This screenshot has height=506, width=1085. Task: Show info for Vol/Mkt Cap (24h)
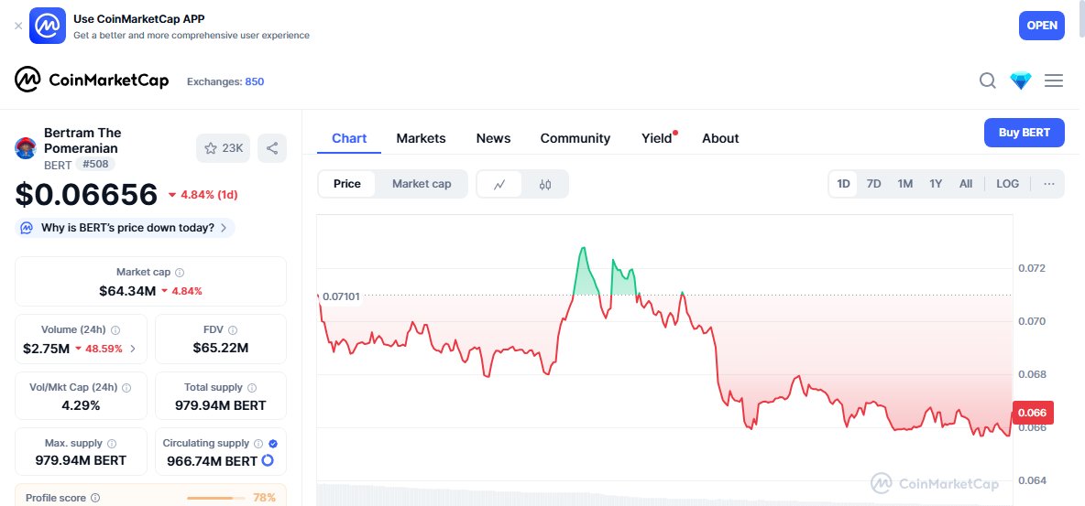click(x=126, y=388)
